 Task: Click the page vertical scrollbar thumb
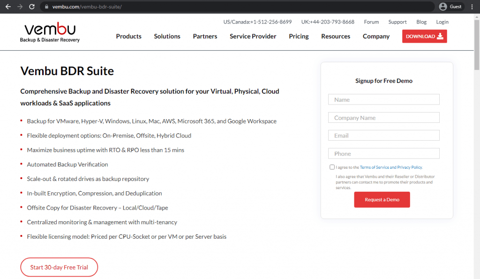tap(477, 45)
